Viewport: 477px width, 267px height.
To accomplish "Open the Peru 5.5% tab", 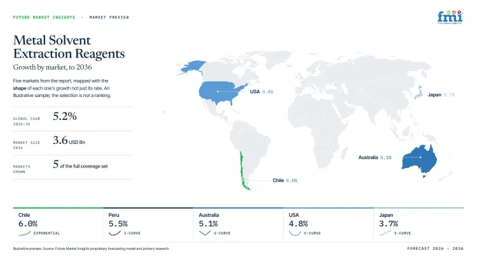I will tap(148, 224).
